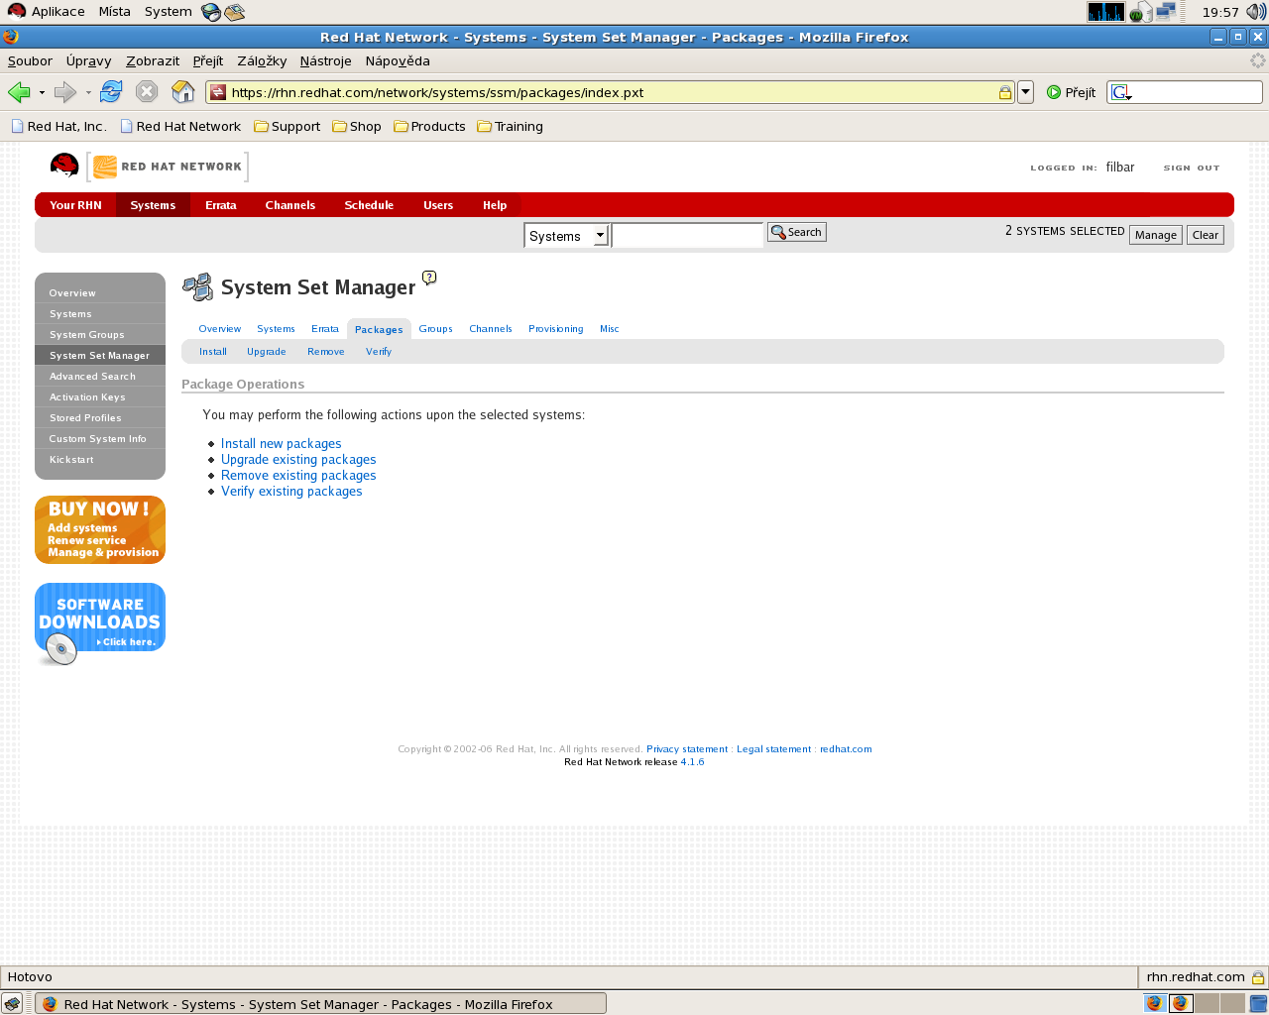Open the release 4.1.6 link
Screen dimensions: 1269x1015
coord(692,762)
